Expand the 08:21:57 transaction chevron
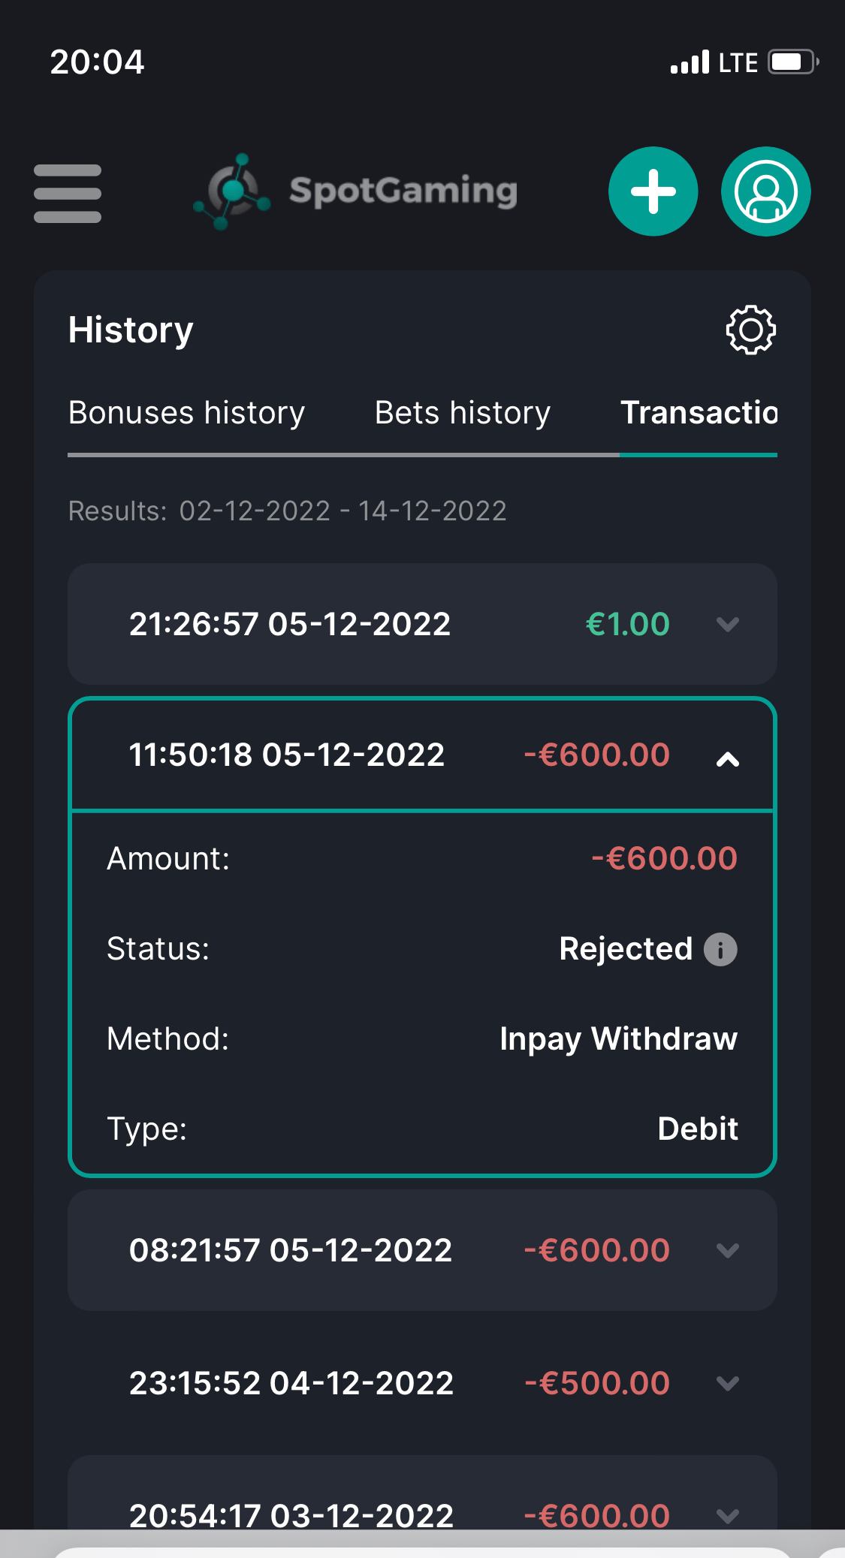Image resolution: width=845 pixels, height=1558 pixels. click(727, 1250)
